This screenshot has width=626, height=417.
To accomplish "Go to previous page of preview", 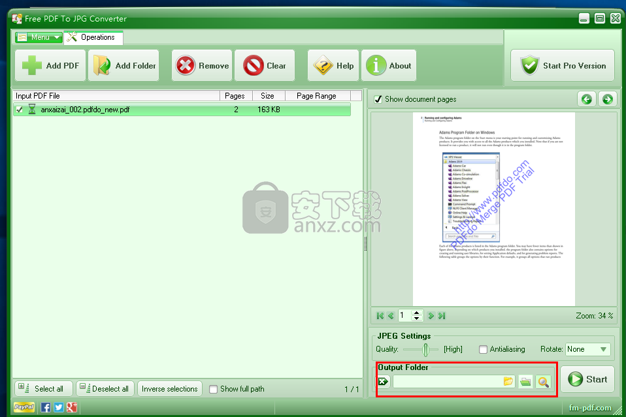I will coord(391,316).
